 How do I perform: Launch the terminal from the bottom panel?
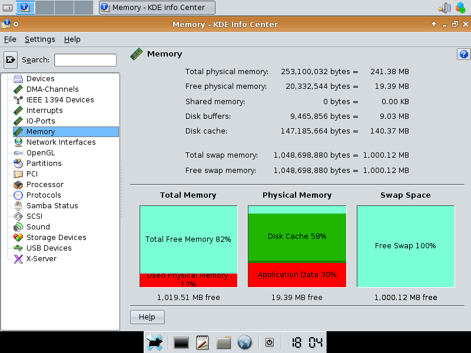click(181, 342)
